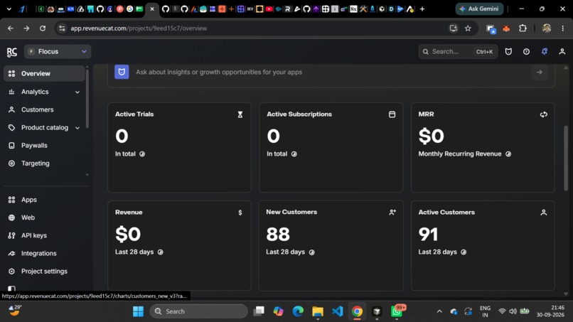Open a new browser tab
Image resolution: width=573 pixels, height=322 pixels.
422,9
